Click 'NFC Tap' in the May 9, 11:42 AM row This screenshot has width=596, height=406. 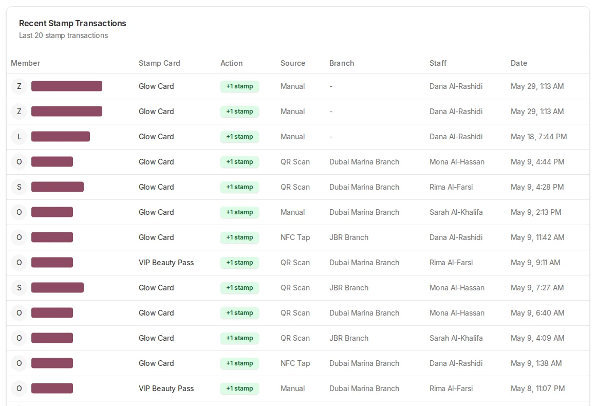click(295, 237)
